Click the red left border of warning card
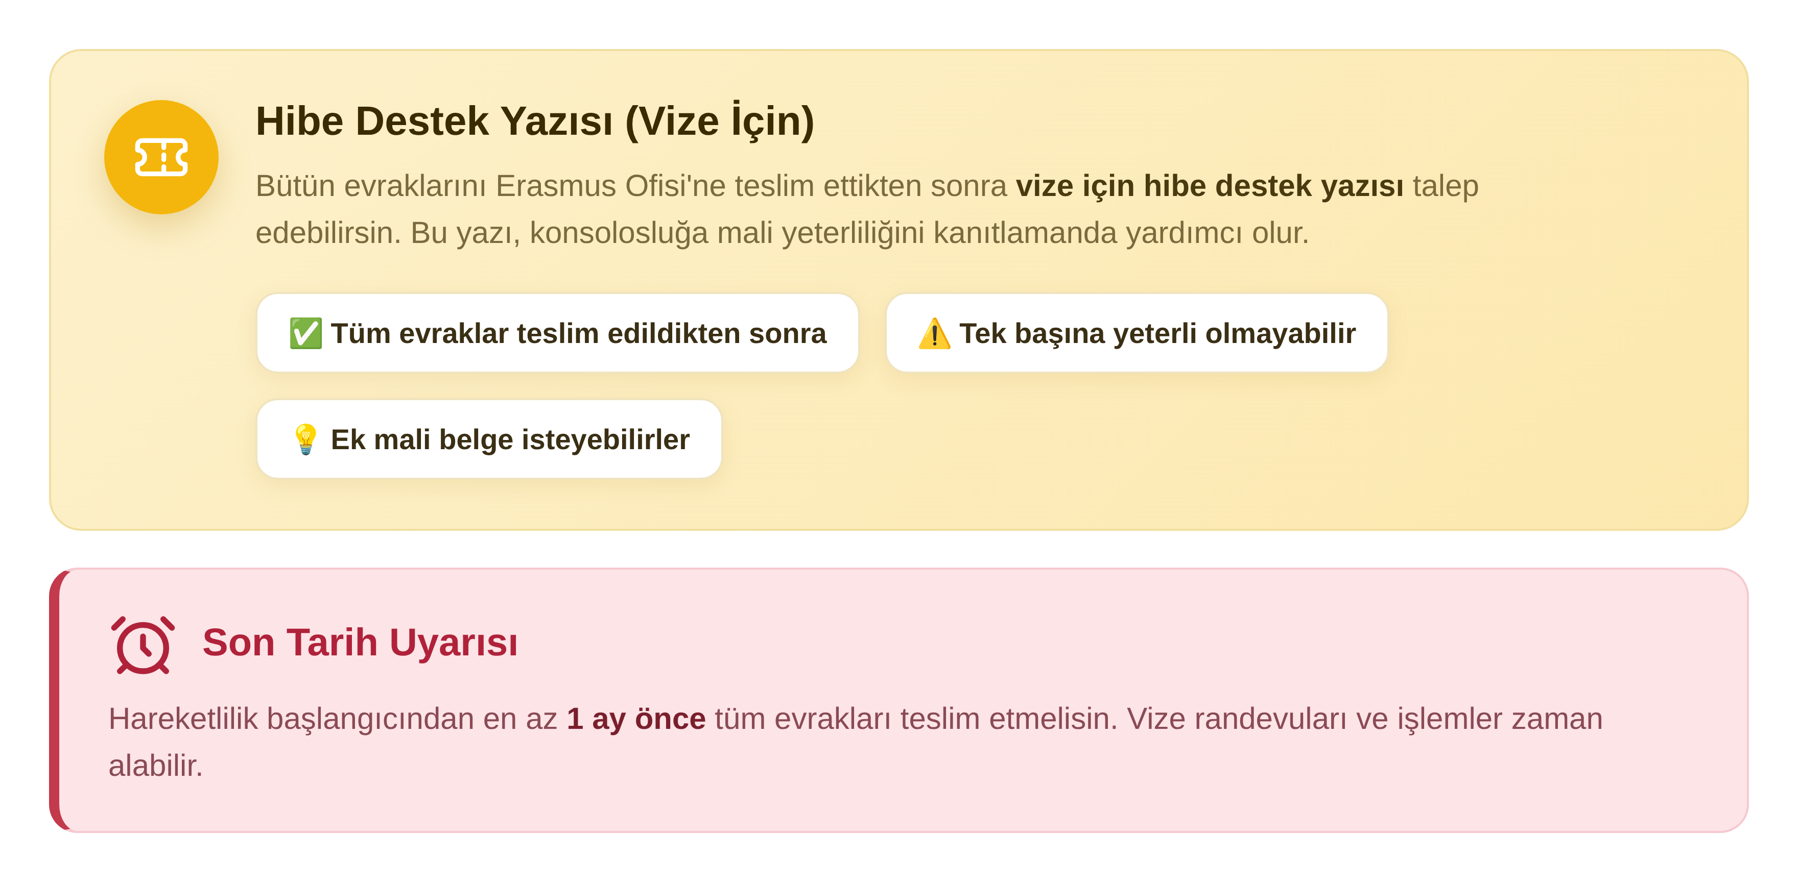This screenshot has width=1798, height=882. [55, 700]
